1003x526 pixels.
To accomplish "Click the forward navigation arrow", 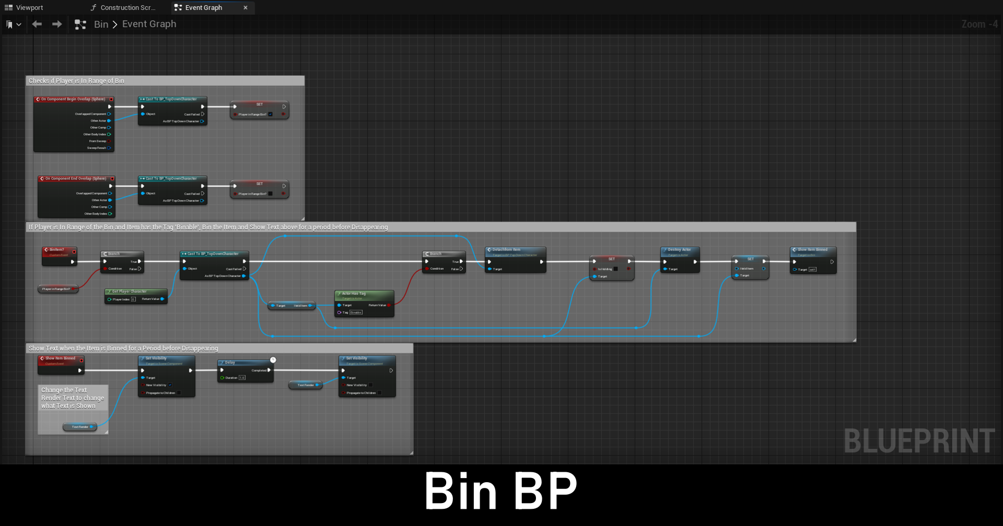I will click(x=57, y=24).
